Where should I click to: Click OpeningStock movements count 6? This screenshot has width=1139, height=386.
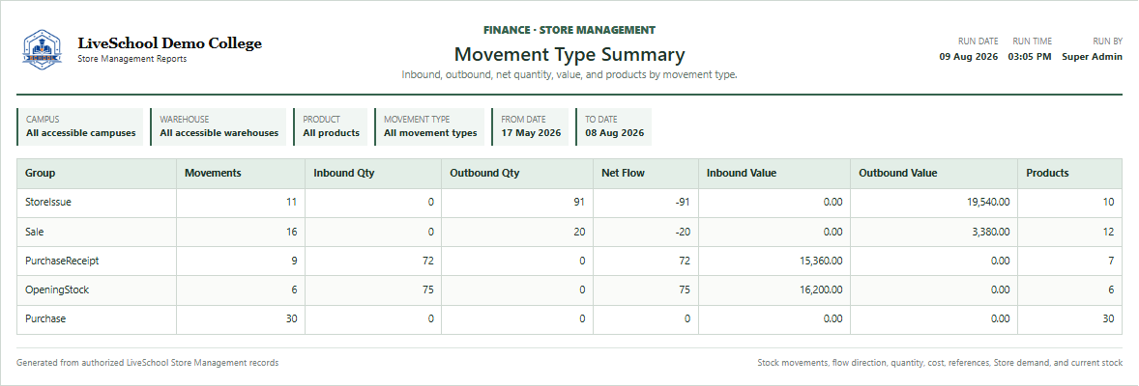pyautogui.click(x=294, y=289)
